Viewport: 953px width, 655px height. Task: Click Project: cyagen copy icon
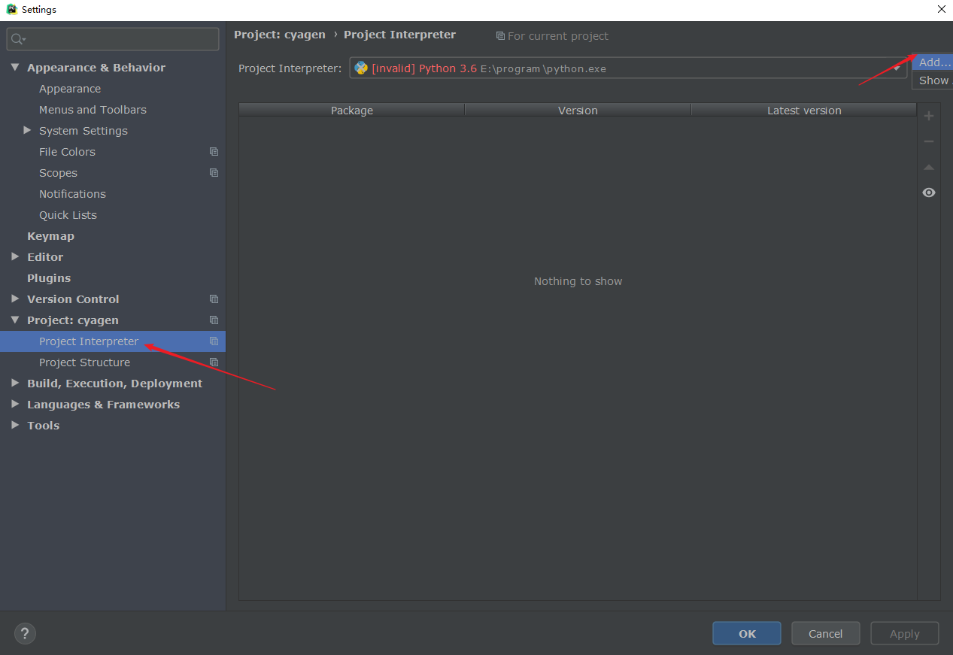tap(214, 320)
